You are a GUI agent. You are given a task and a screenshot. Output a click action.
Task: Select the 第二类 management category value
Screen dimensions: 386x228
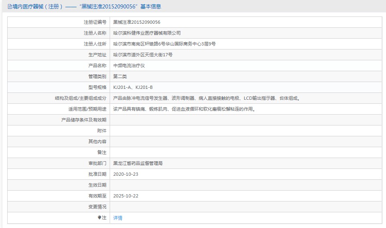[x=120, y=76]
